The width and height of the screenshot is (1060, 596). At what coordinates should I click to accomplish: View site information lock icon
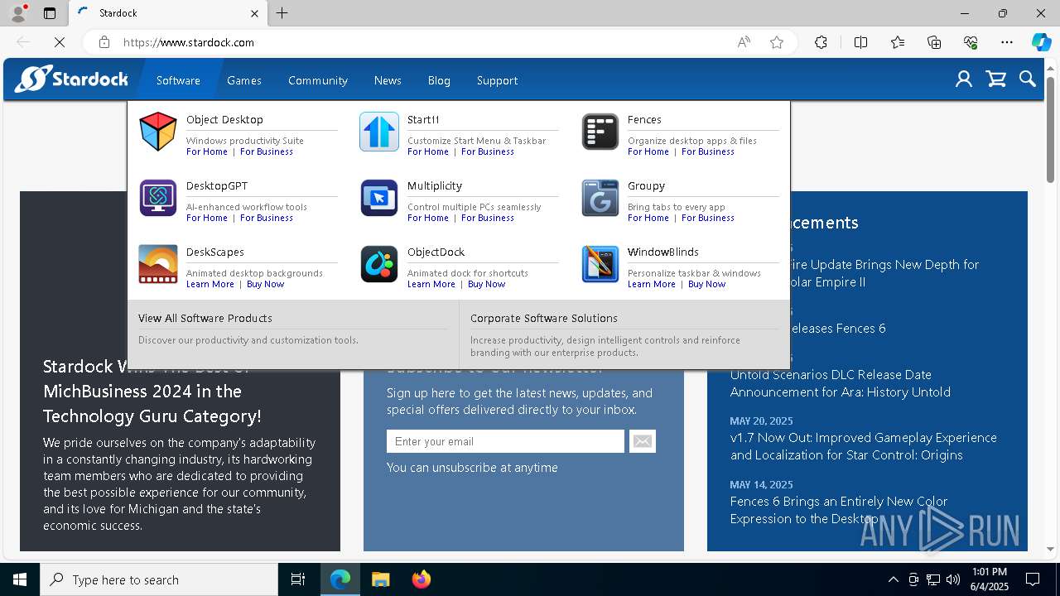[x=104, y=42]
